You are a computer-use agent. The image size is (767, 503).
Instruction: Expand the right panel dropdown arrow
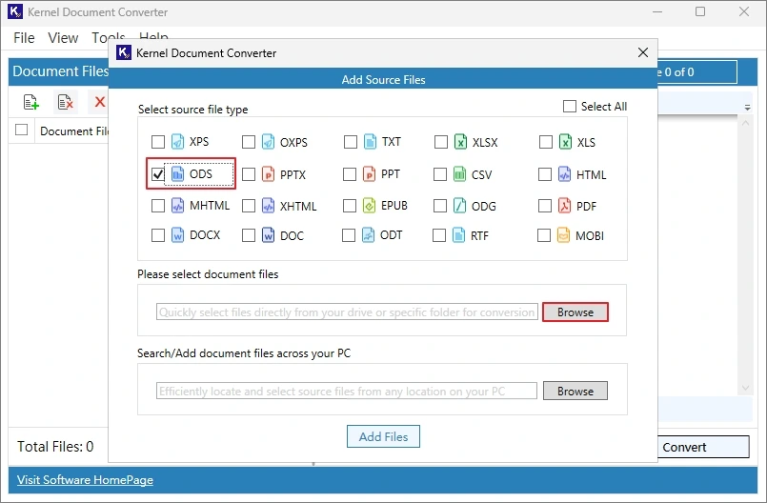[x=747, y=108]
